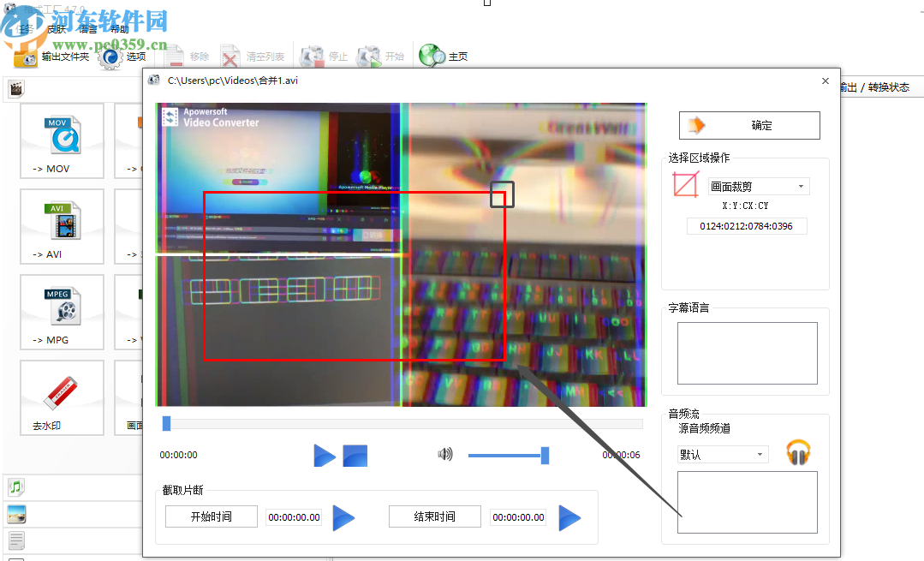Click the 输出 / 转换状态 column header

point(874,87)
